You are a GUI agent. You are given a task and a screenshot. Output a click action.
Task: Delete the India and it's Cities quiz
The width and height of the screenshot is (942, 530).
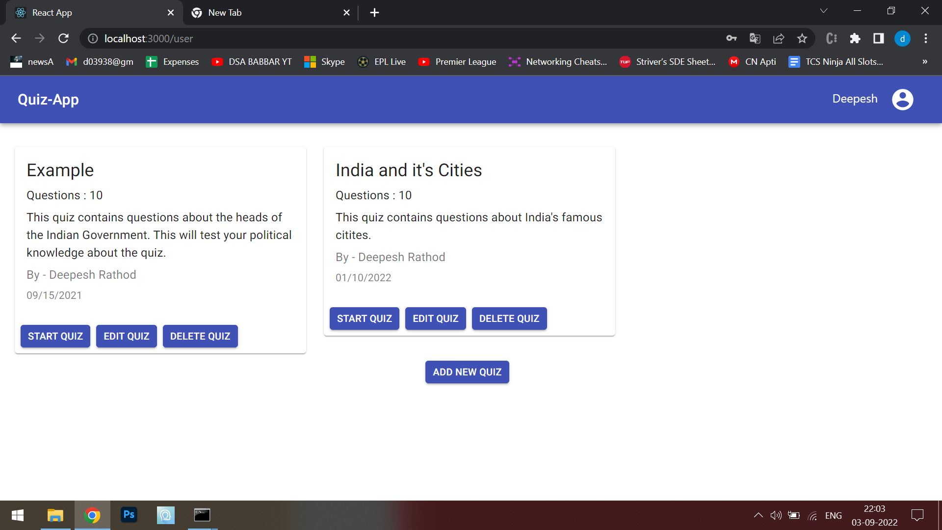pyautogui.click(x=509, y=318)
